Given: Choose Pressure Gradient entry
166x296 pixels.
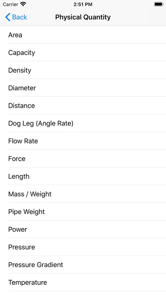Looking at the screenshot, I should coord(83,265).
